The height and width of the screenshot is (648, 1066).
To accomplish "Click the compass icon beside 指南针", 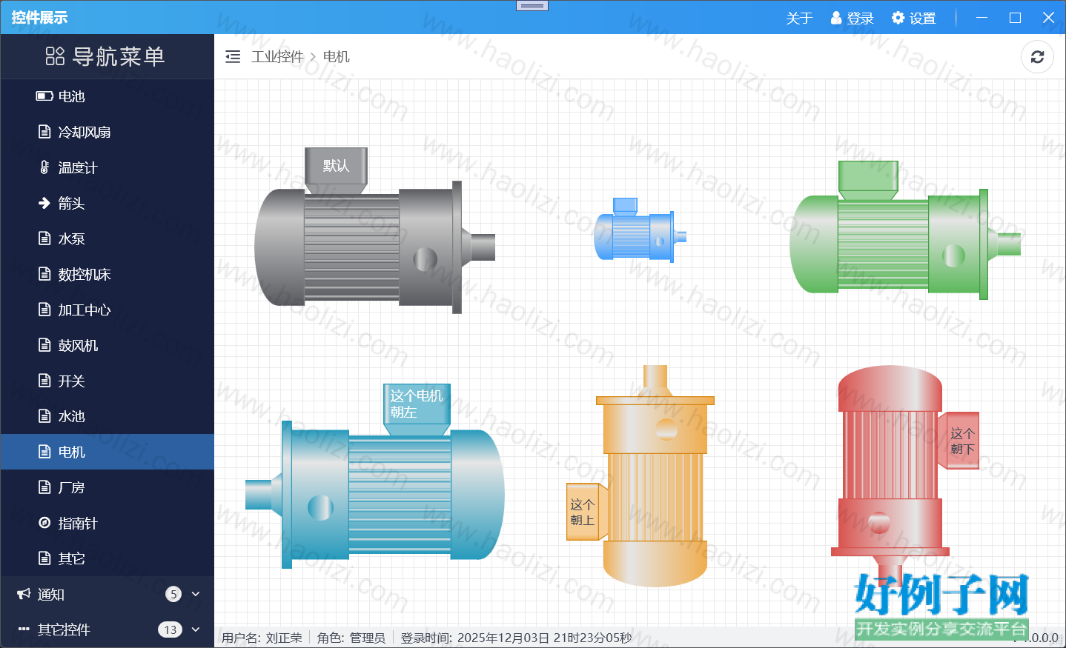I will click(x=44, y=523).
